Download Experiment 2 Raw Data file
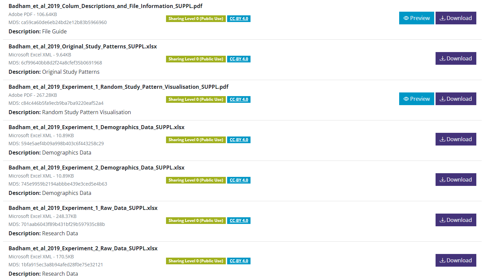Screen dimensions: 484x279 click(x=456, y=260)
